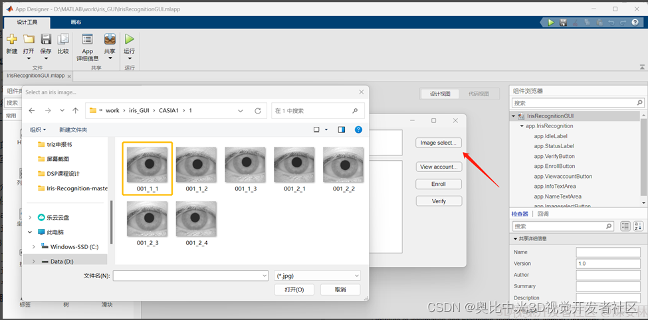Switch to the 检查器 tab
The width and height of the screenshot is (648, 320).
pyautogui.click(x=520, y=214)
